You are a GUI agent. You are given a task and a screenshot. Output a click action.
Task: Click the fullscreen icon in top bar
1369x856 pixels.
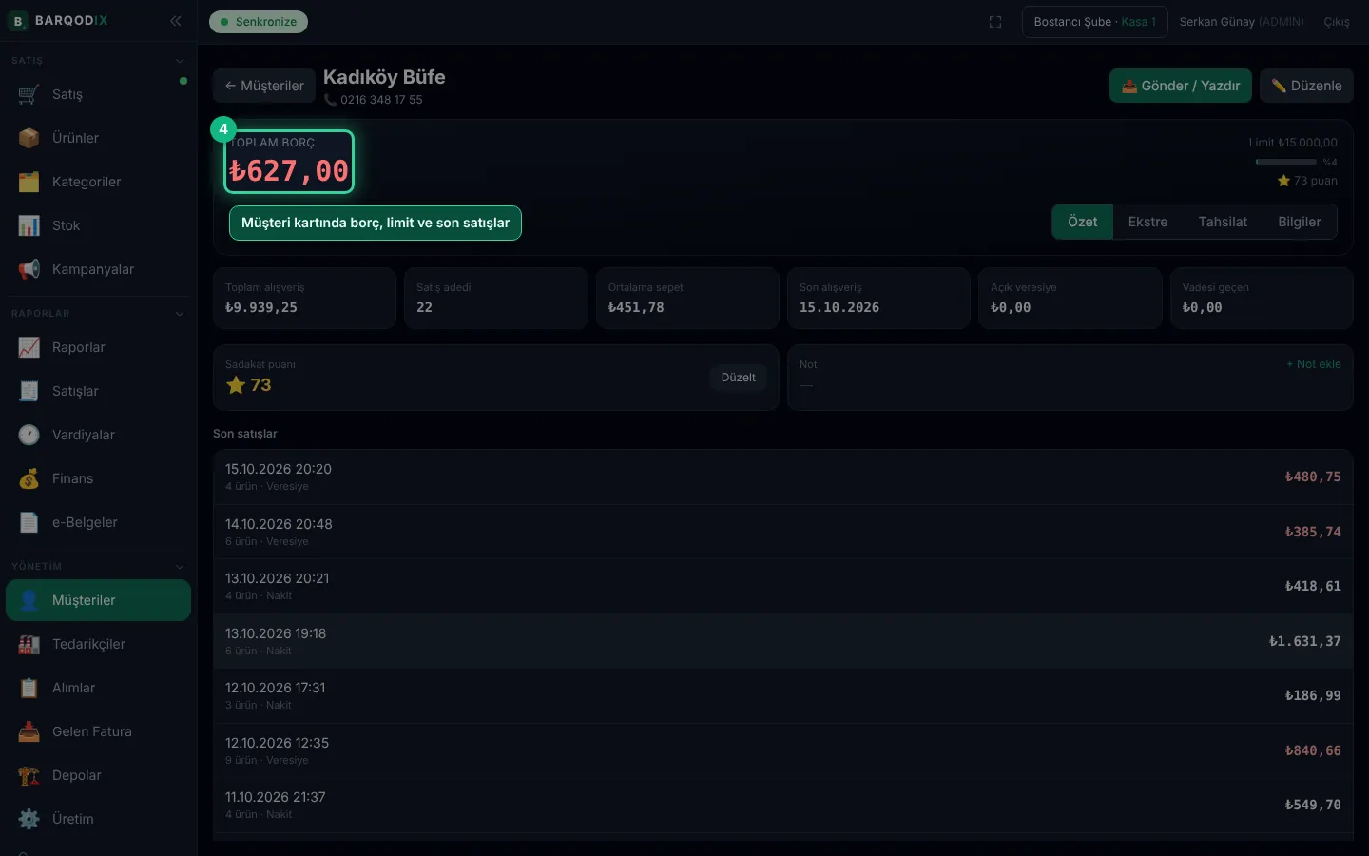click(995, 22)
